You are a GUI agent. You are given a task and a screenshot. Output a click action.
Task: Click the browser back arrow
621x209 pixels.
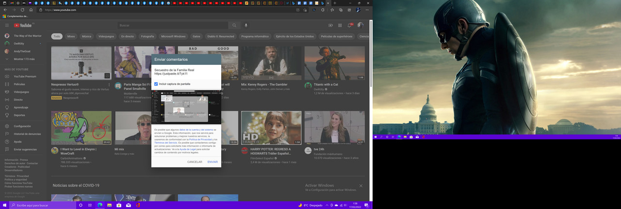(5, 10)
